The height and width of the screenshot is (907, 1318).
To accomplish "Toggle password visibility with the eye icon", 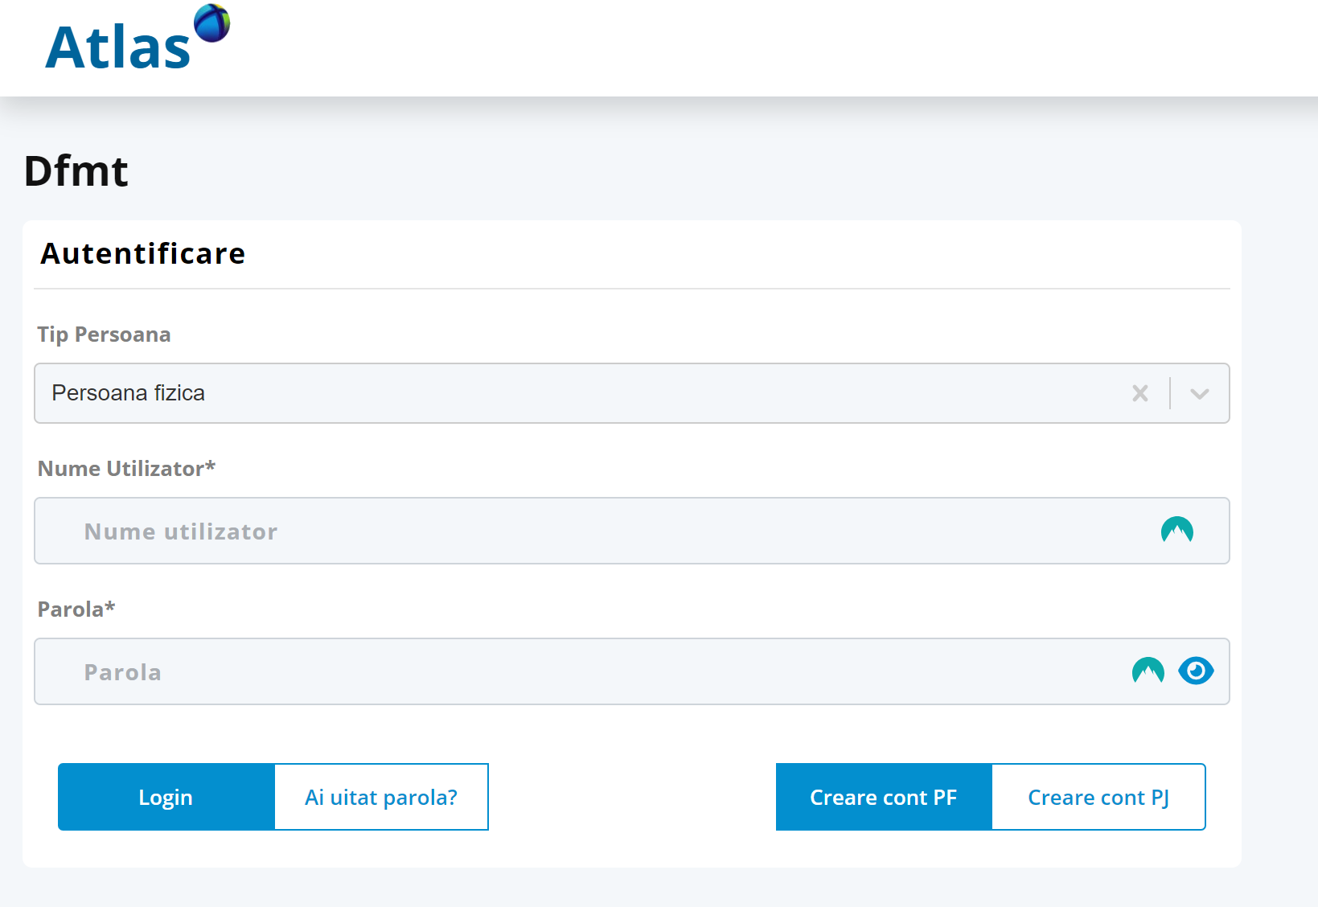I will coord(1196,671).
